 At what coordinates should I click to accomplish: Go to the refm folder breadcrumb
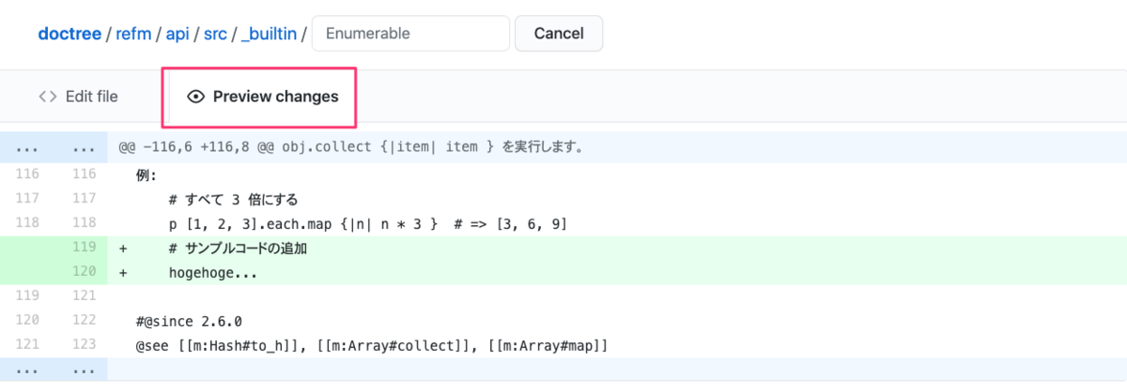[134, 34]
